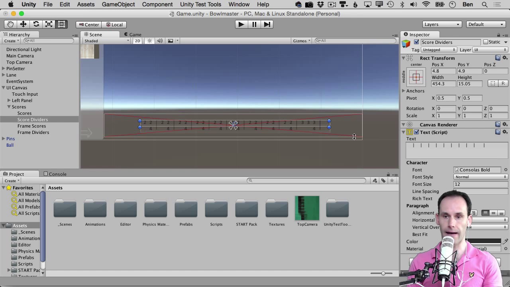This screenshot has width=510, height=287.
Task: Open the Gizmos dropdown
Action: [302, 41]
